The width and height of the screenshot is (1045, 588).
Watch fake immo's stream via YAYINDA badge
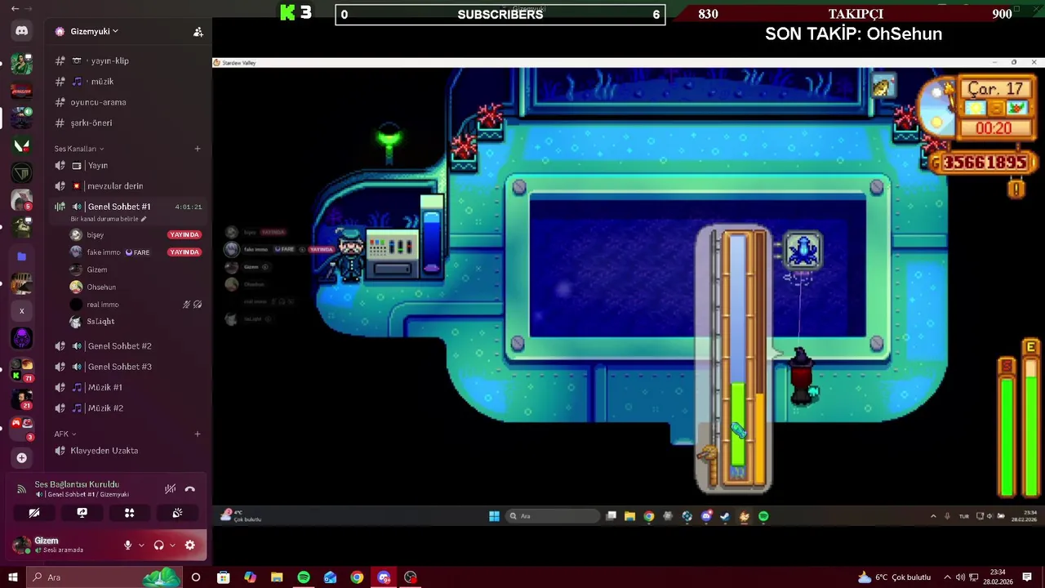184,252
